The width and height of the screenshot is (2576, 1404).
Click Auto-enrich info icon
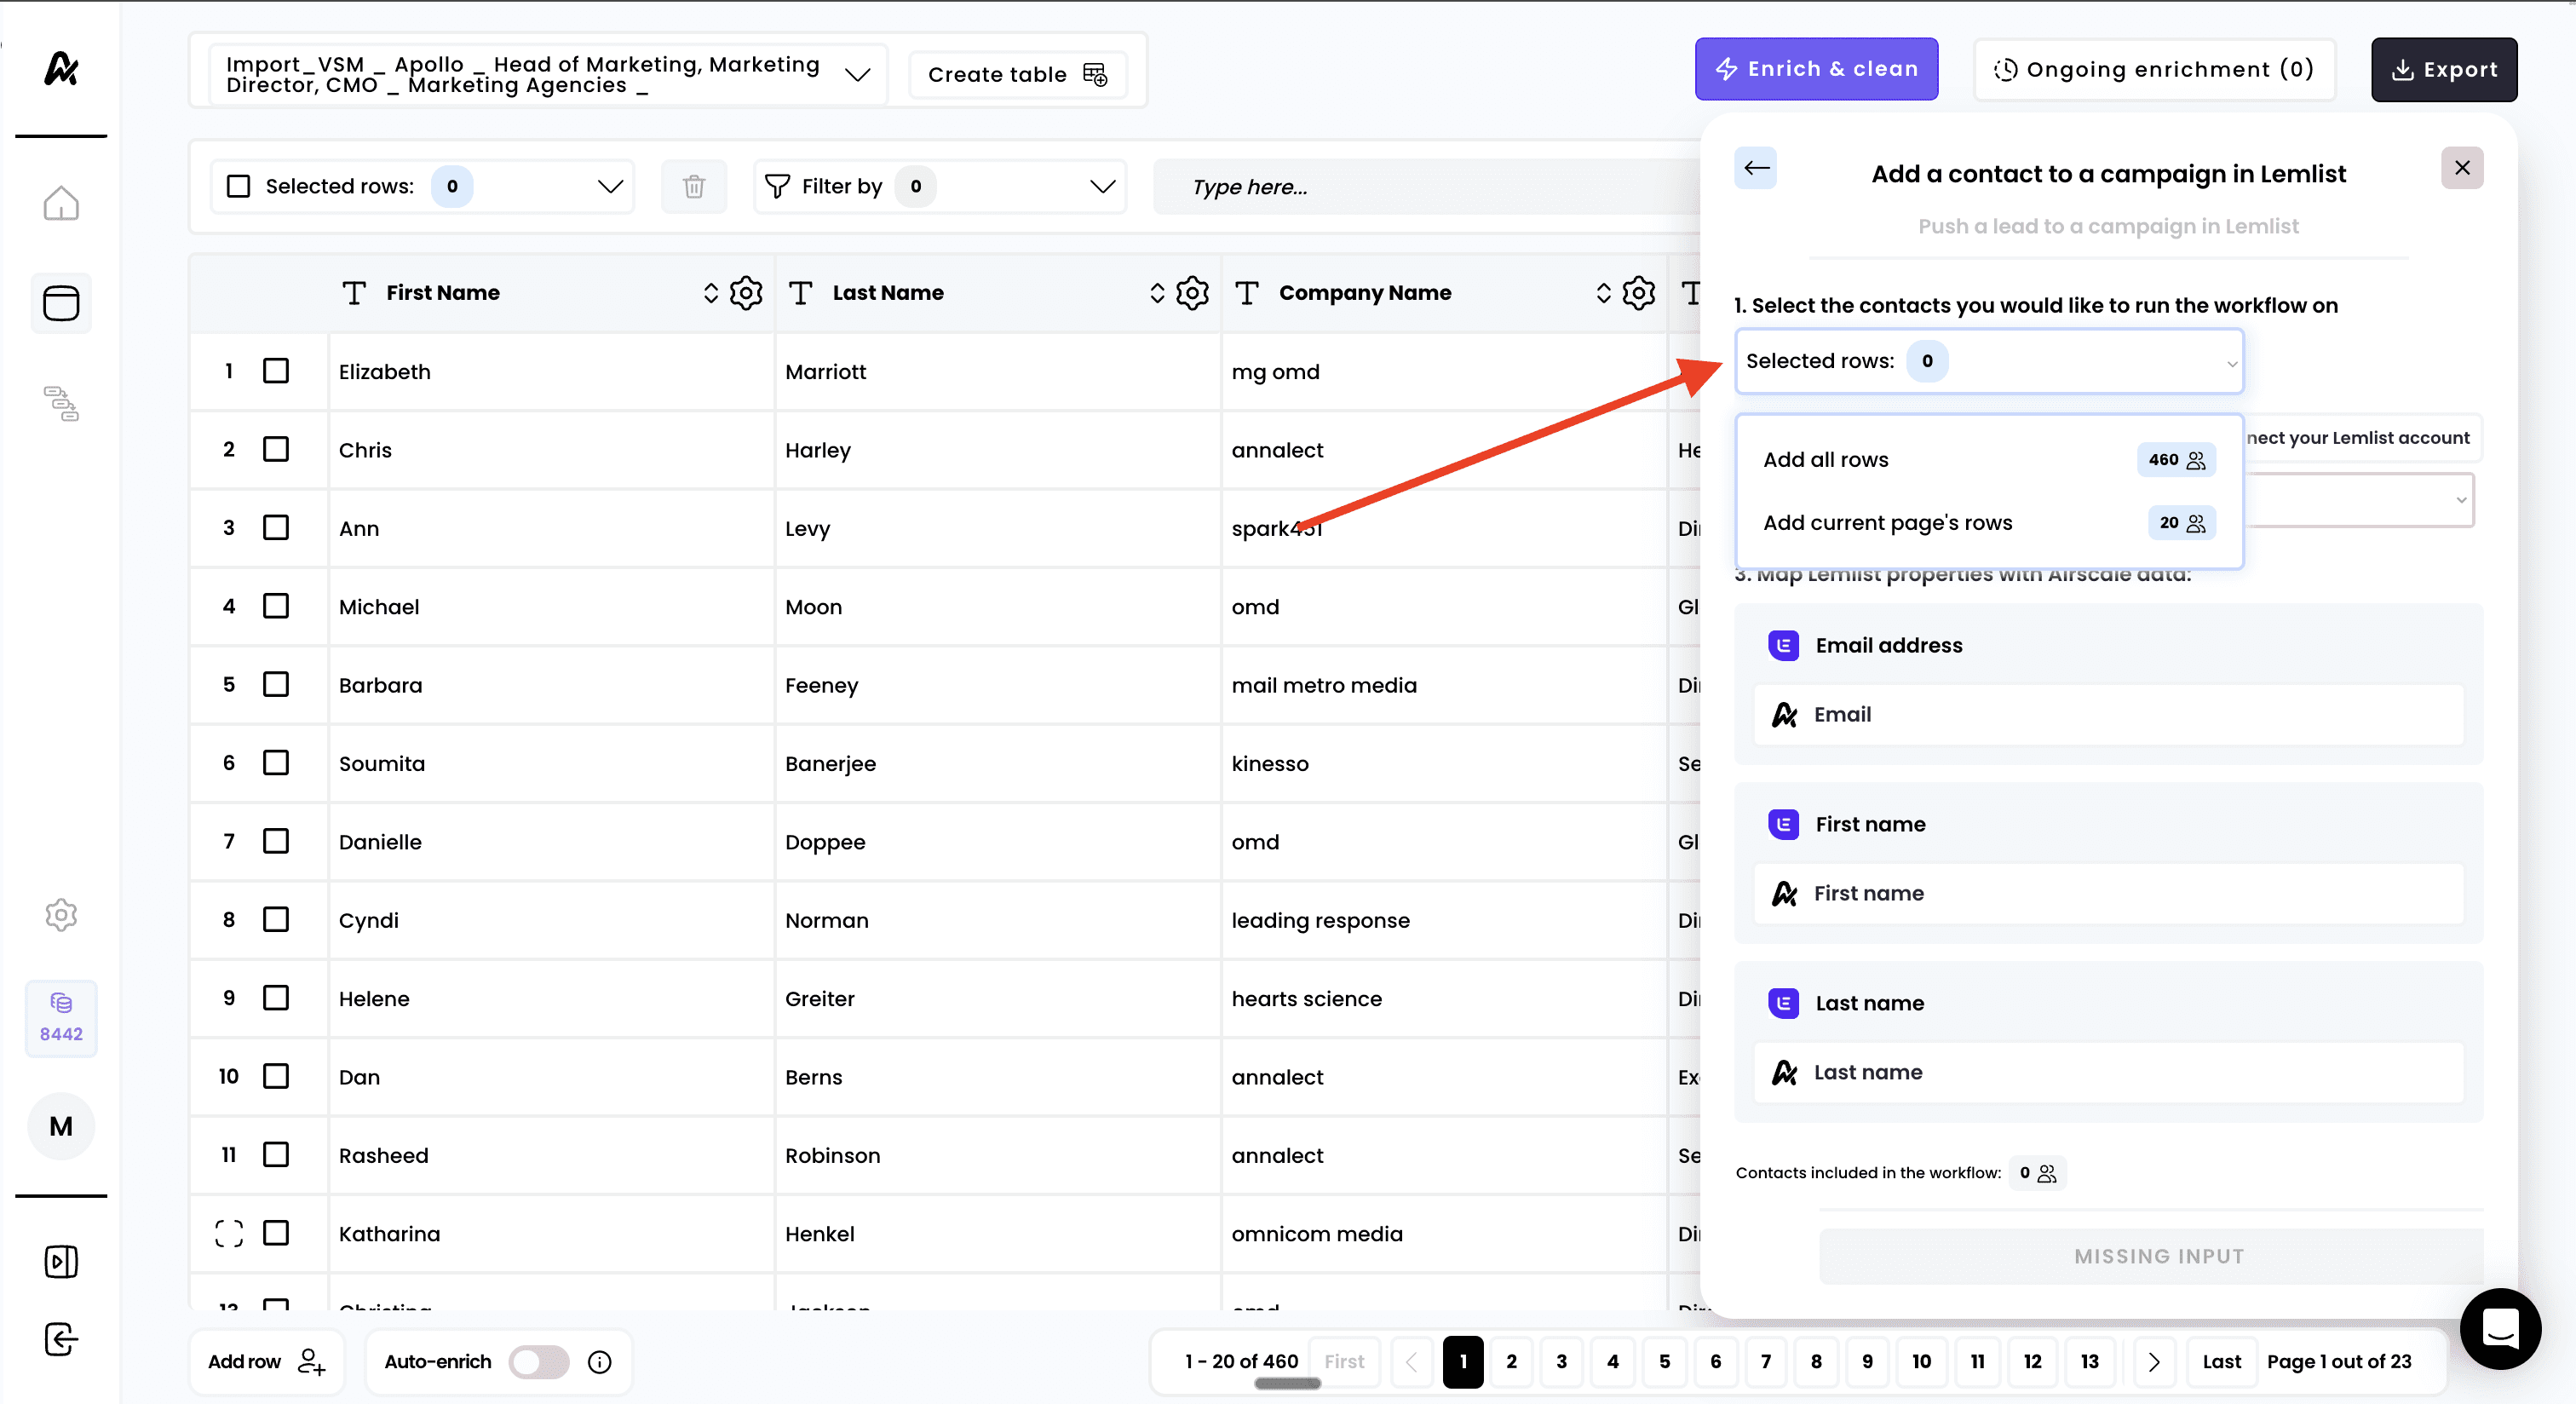click(x=600, y=1361)
